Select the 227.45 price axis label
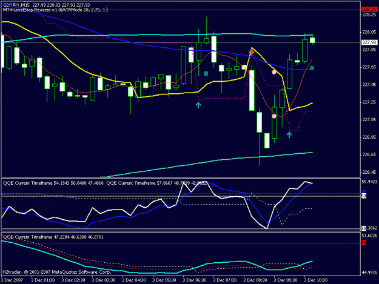Screen dimensions: 379x284 (369, 84)
